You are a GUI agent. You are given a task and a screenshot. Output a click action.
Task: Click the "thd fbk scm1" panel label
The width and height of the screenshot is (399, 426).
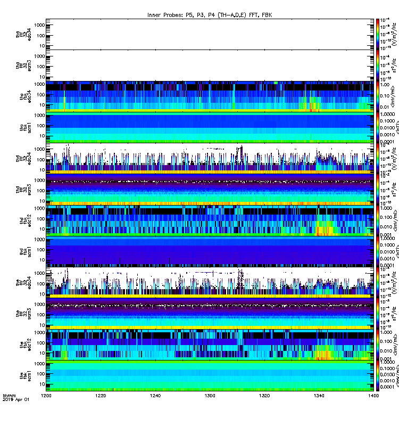pyautogui.click(x=26, y=251)
